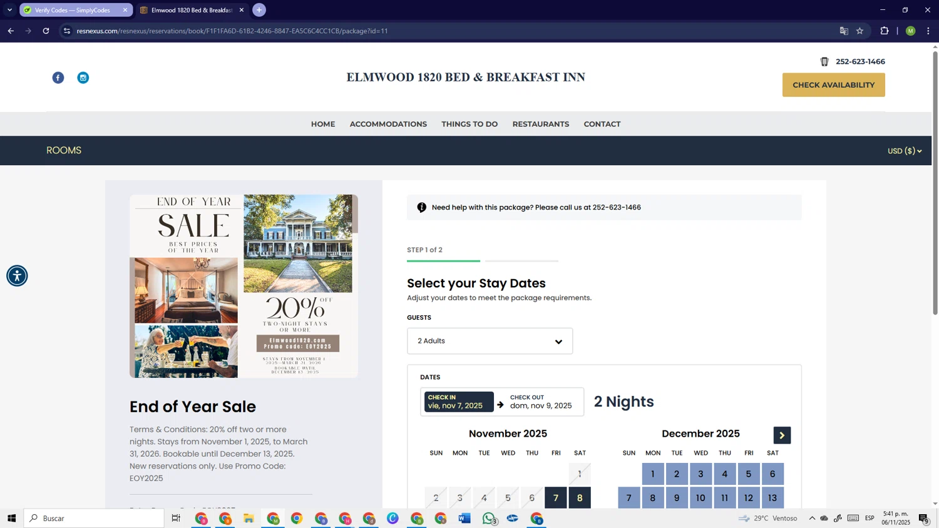939x528 pixels.
Task: Select the CHECK OUT date field
Action: tap(541, 402)
